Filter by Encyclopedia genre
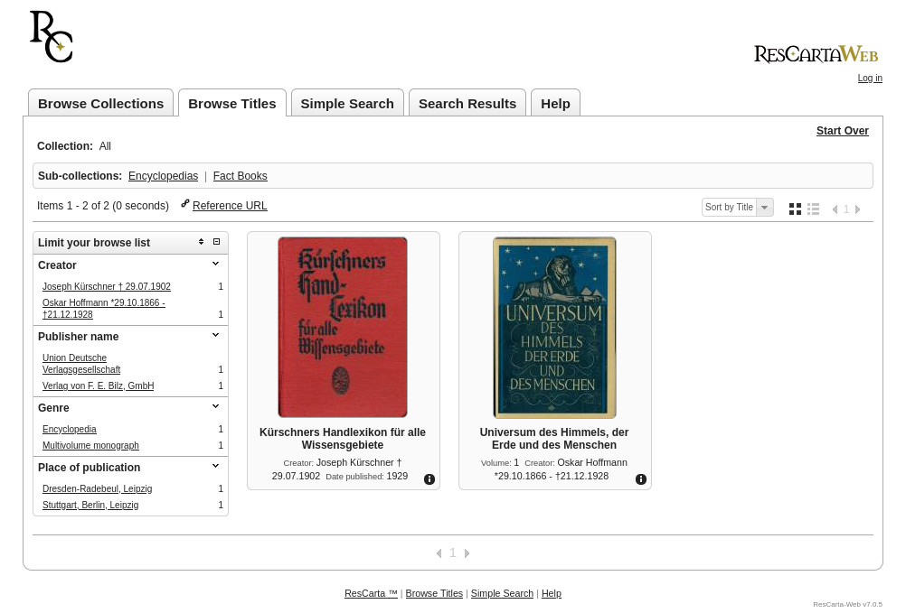906x613 pixels. pos(70,429)
